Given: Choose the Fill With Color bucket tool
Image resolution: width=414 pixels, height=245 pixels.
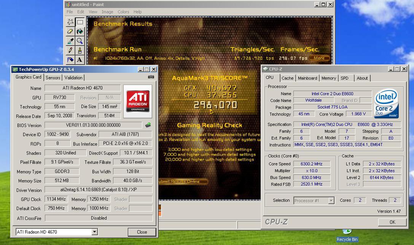Looking at the screenshot, I should pyautogui.click(x=80, y=31).
